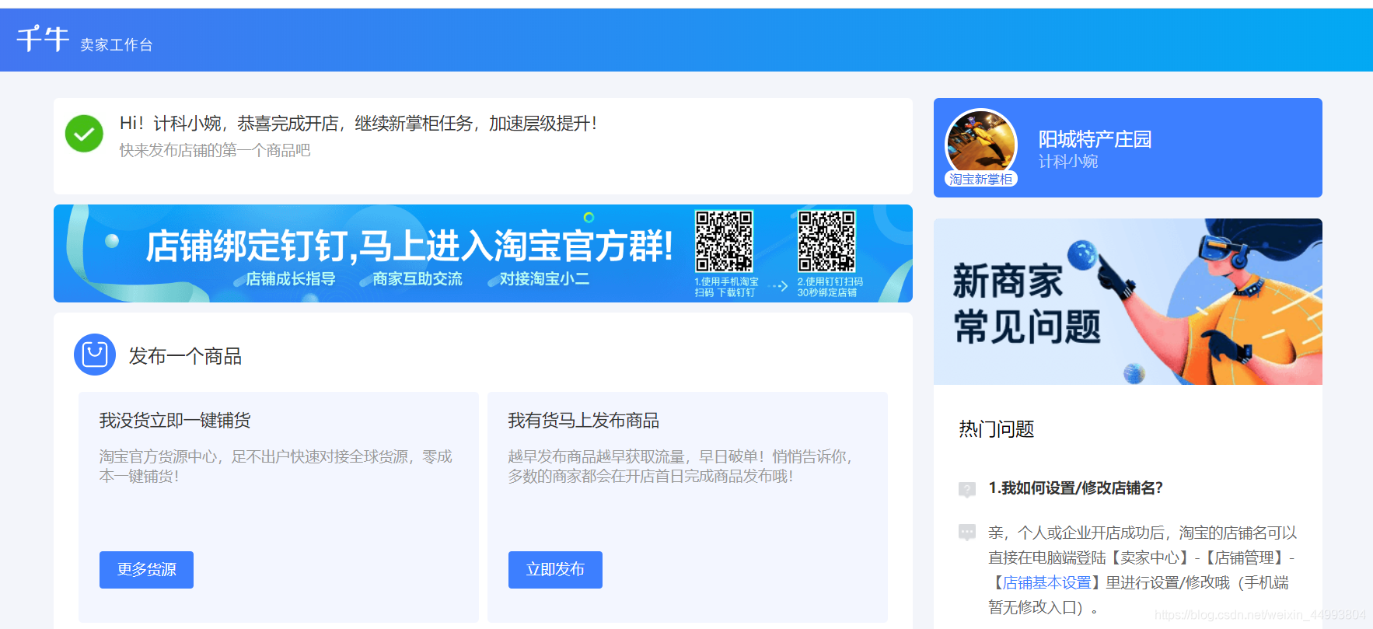This screenshot has width=1373, height=629.
Task: Click the shop avatar of 阳城特产庄园
Action: 981,145
